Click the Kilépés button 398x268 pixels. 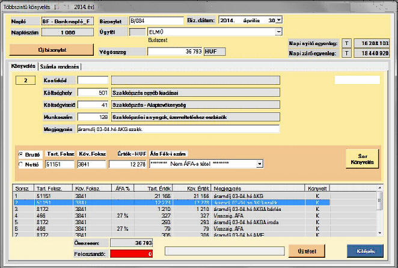point(365,251)
